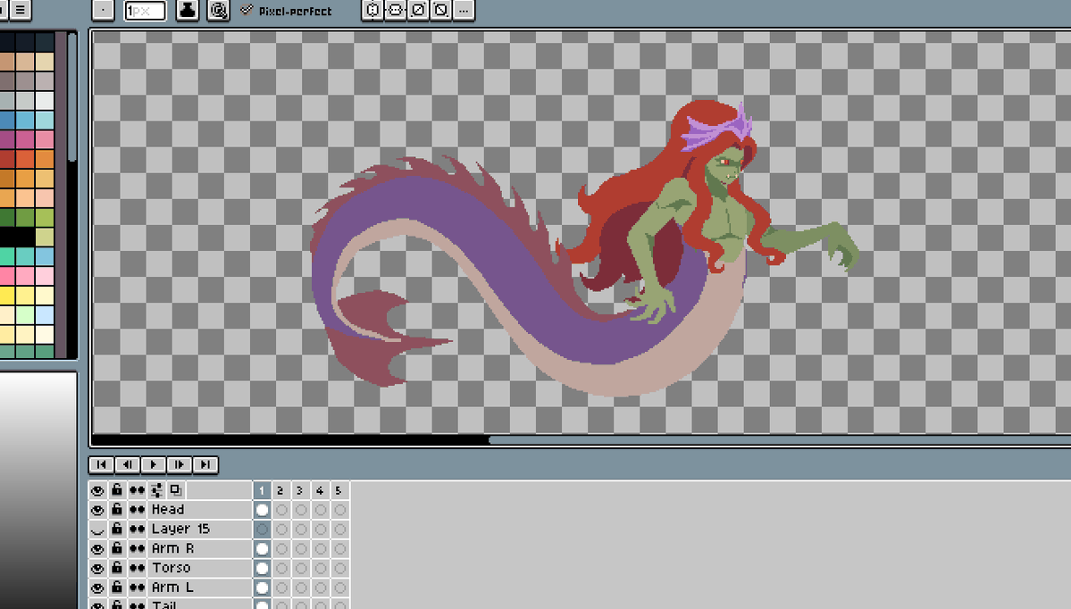Screen dimensions: 1071x609
Task: Lock the Head layer
Action: (x=117, y=510)
